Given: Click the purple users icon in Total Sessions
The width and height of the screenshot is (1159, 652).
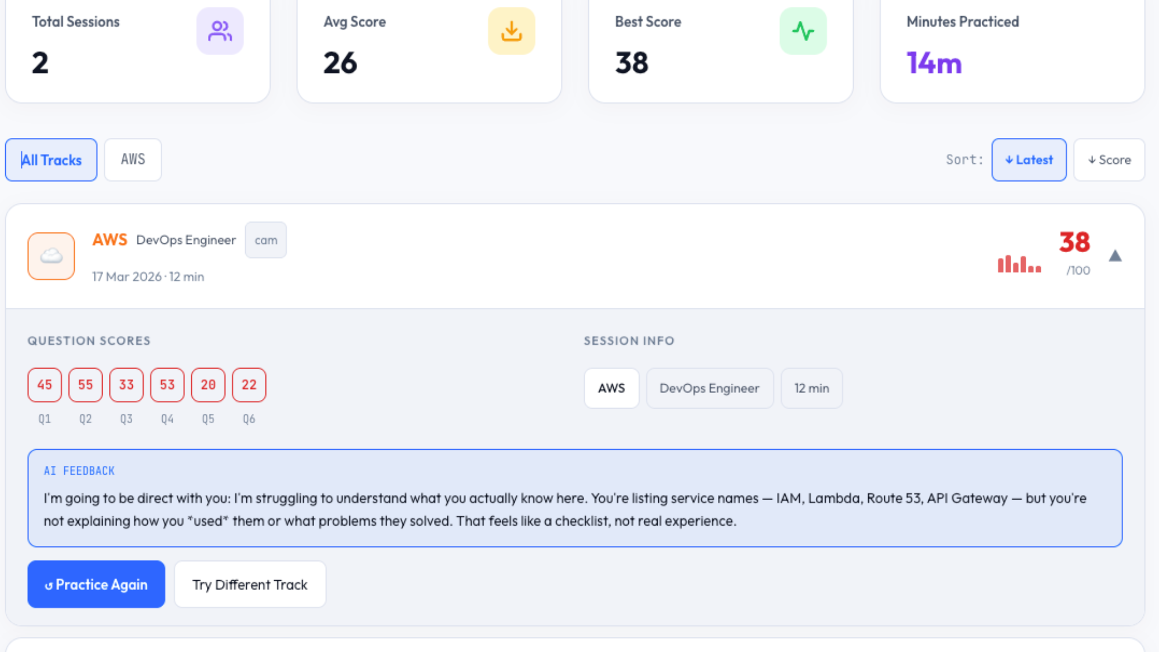Looking at the screenshot, I should pos(220,31).
